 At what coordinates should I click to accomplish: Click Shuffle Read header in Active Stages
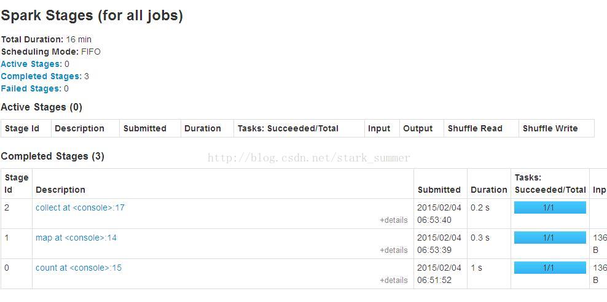pos(475,129)
